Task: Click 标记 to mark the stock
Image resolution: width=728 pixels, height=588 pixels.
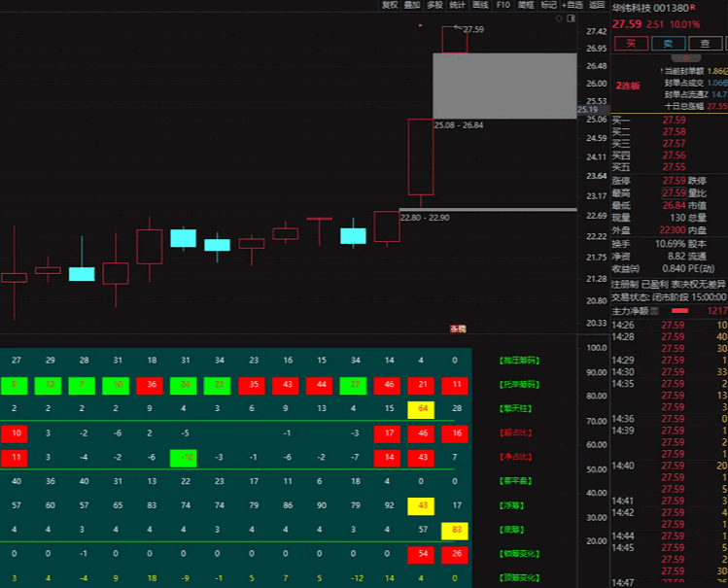Action: click(x=549, y=5)
